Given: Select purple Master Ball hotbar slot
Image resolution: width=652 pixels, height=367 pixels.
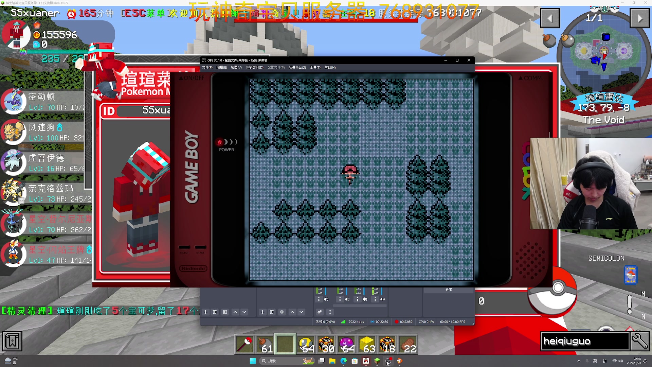Looking at the screenshot, I should [x=346, y=344].
